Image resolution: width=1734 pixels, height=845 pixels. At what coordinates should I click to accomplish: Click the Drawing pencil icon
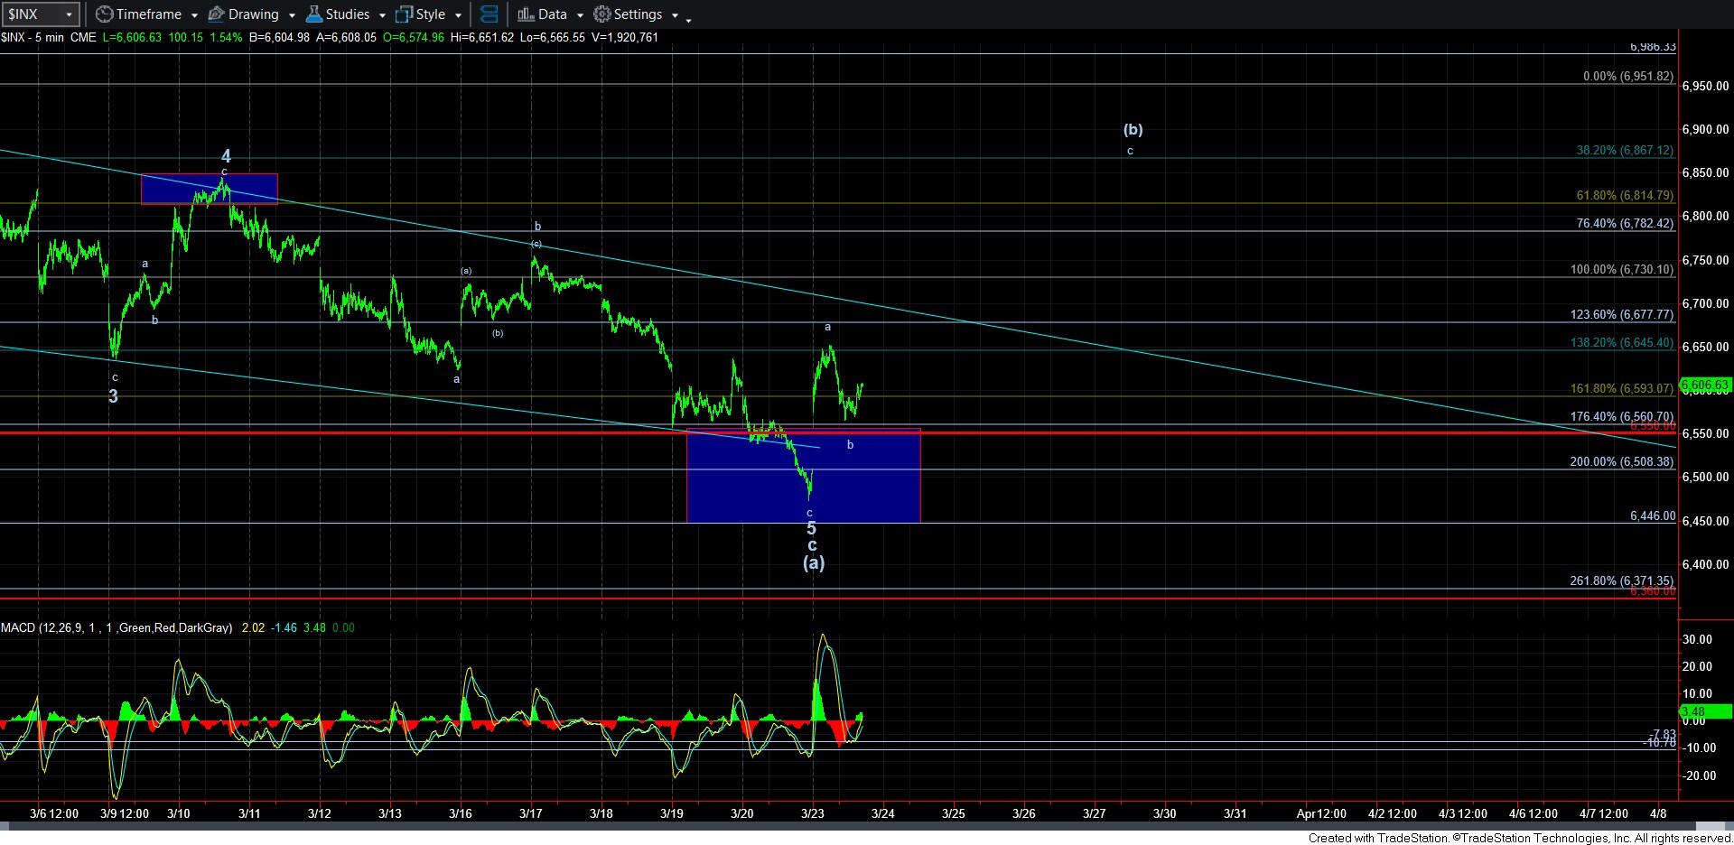click(217, 14)
